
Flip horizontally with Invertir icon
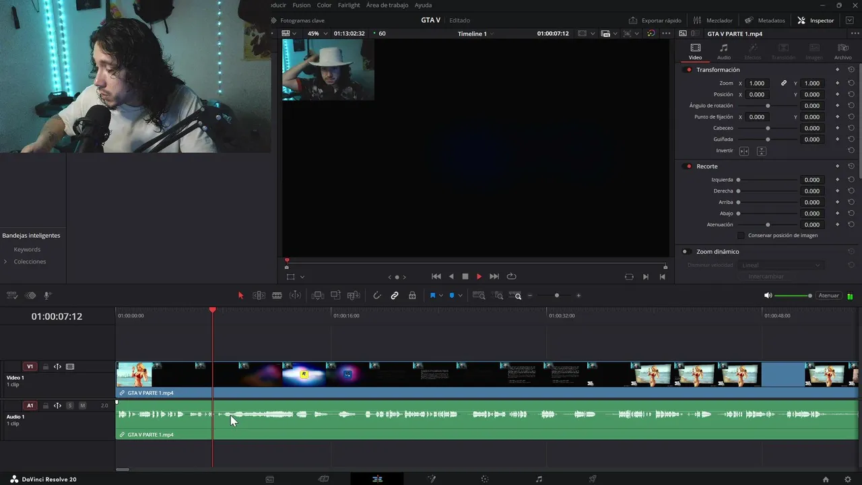pos(744,151)
